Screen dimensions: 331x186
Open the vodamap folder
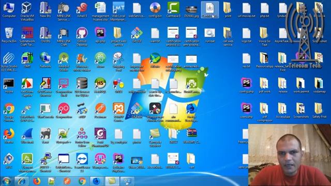click(x=319, y=86)
